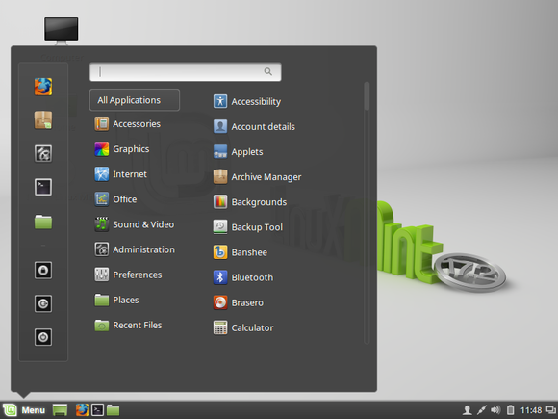This screenshot has width=558, height=419.
Task: Select the Places category
Action: tap(116, 300)
